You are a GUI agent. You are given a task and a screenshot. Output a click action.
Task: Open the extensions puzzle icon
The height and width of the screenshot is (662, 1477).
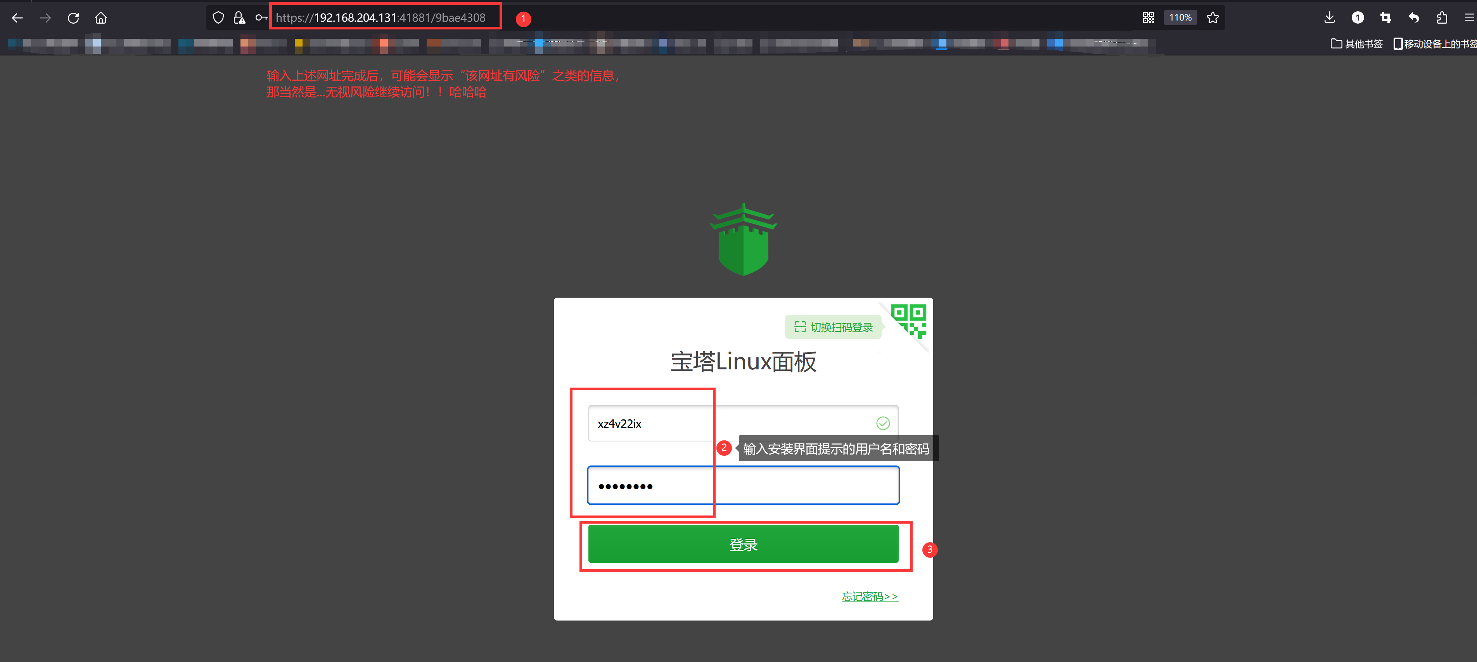(1442, 18)
